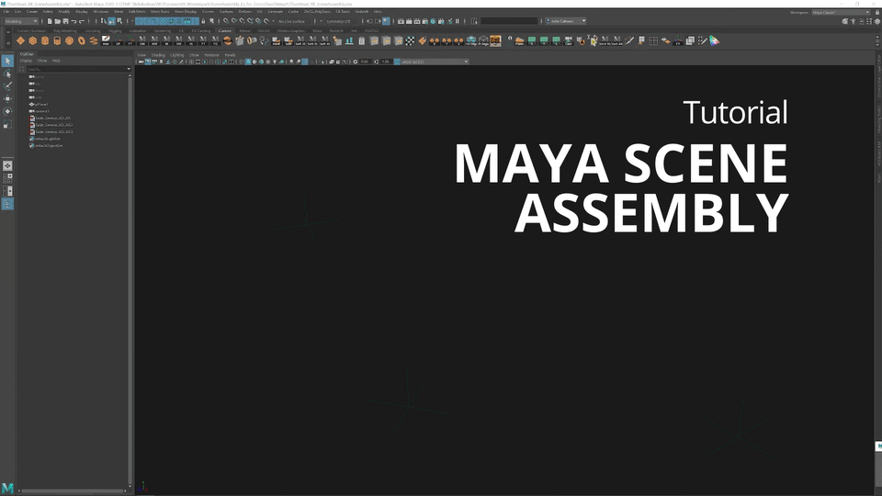This screenshot has height=496, width=882.
Task: Select the Scale tool in toolbox
Action: click(7, 123)
